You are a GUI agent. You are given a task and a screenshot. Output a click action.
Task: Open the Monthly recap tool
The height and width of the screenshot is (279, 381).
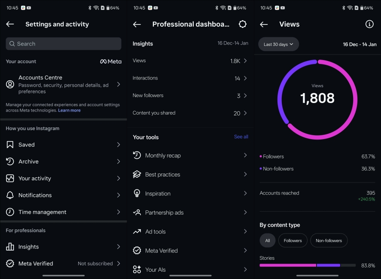click(163, 155)
